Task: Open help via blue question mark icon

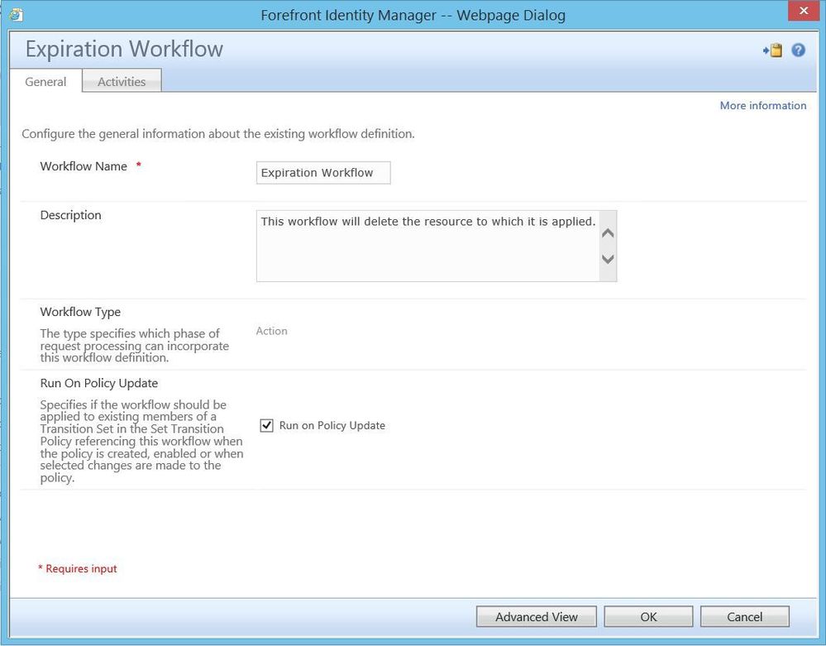Action: (798, 50)
